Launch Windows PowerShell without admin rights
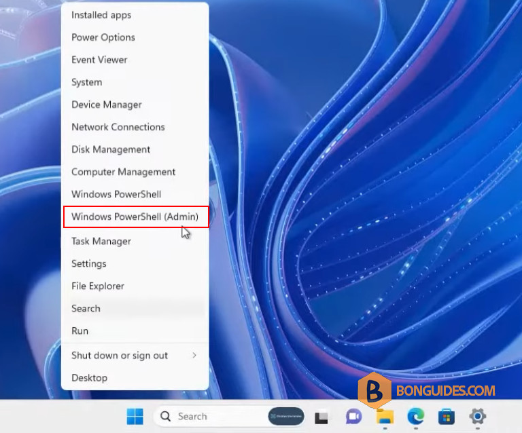This screenshot has height=433, width=522. (135, 194)
